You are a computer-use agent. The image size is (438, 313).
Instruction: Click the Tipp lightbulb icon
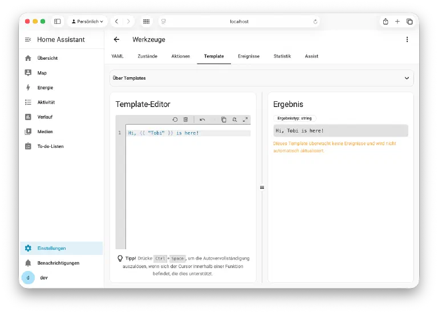click(x=120, y=258)
